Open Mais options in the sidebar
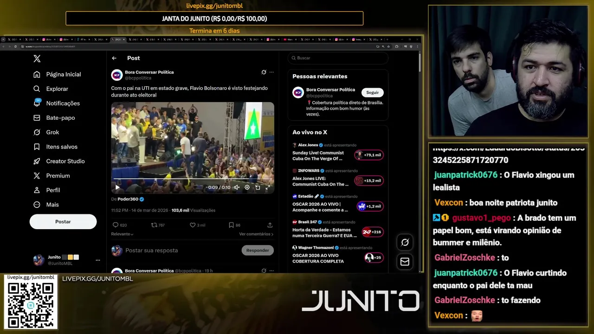The image size is (594, 334). (46, 205)
